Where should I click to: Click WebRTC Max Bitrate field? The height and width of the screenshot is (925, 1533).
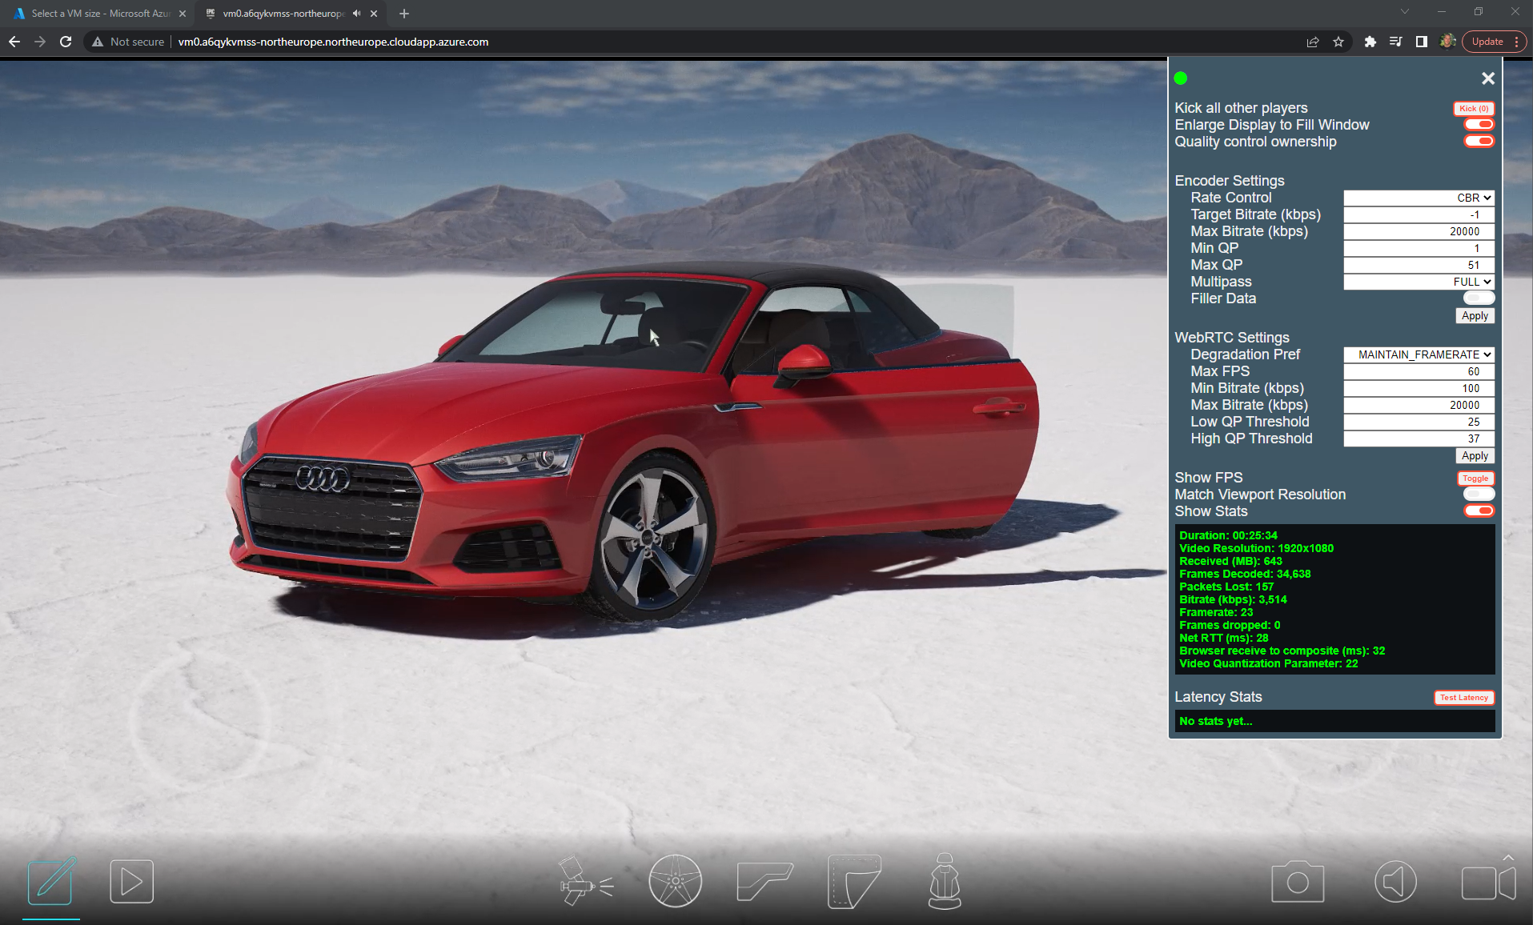click(1419, 405)
